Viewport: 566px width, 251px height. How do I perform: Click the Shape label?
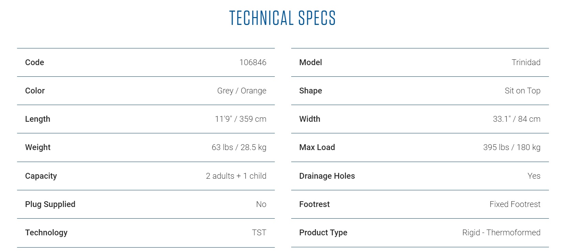coord(310,91)
